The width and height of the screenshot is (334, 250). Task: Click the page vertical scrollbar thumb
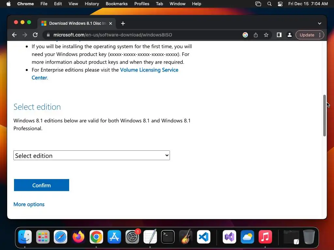[325, 116]
